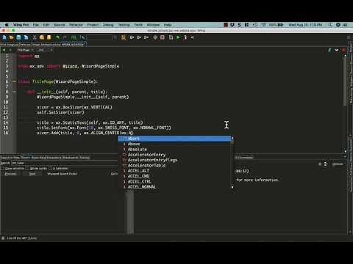Close the editor with red button
The width and height of the screenshot is (353, 264).
click(x=343, y=50)
